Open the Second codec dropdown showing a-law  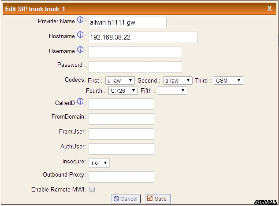click(178, 80)
